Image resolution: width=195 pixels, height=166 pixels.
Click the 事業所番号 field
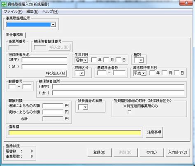click(14, 47)
